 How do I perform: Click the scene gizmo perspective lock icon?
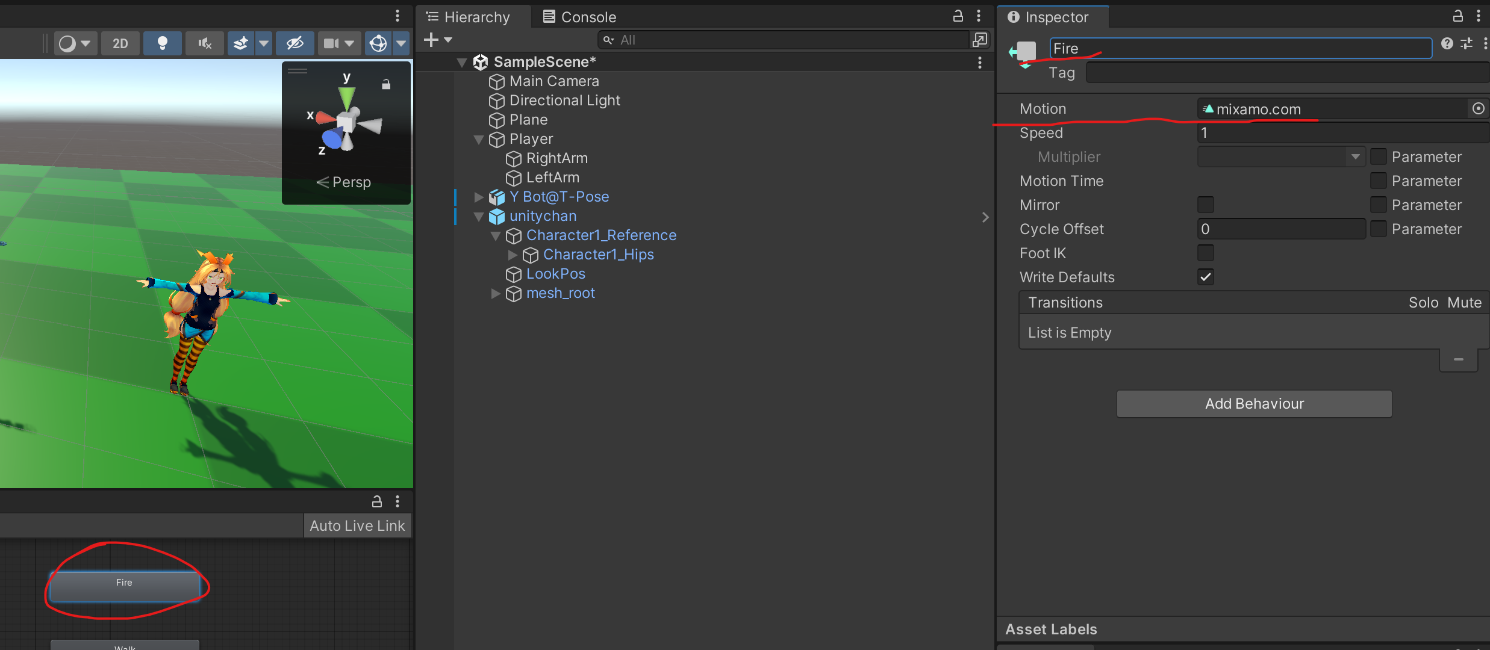click(x=386, y=84)
